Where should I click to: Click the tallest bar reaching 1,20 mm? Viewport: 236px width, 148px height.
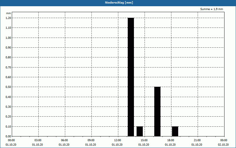[131, 77]
